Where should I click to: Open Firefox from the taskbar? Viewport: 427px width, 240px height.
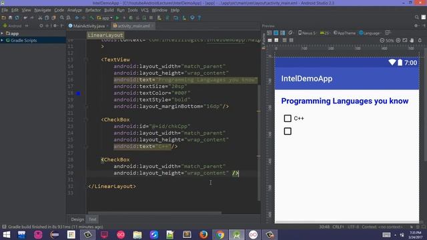pos(203,235)
